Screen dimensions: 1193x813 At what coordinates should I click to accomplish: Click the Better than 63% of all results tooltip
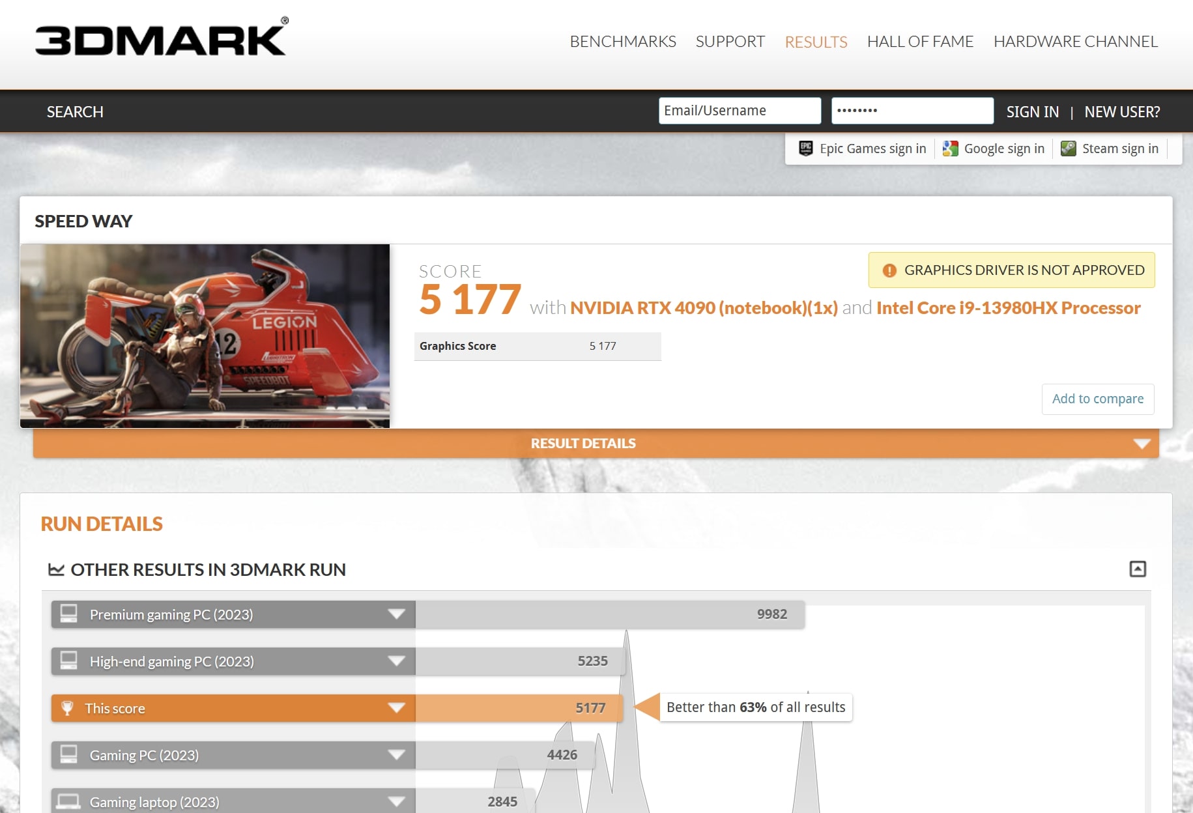point(756,707)
